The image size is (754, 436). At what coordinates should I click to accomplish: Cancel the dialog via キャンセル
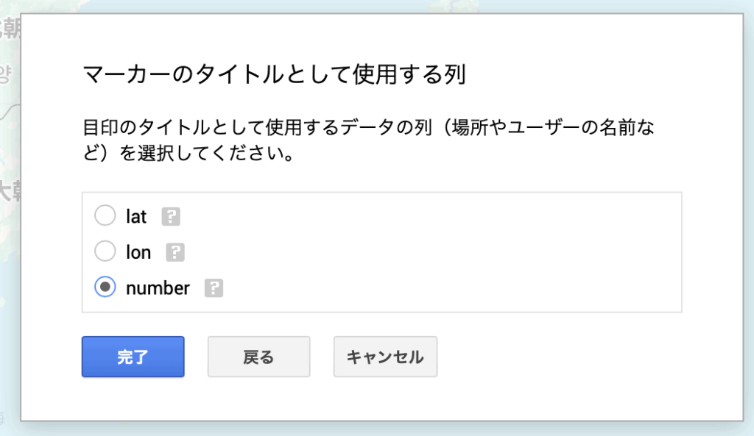click(x=385, y=357)
